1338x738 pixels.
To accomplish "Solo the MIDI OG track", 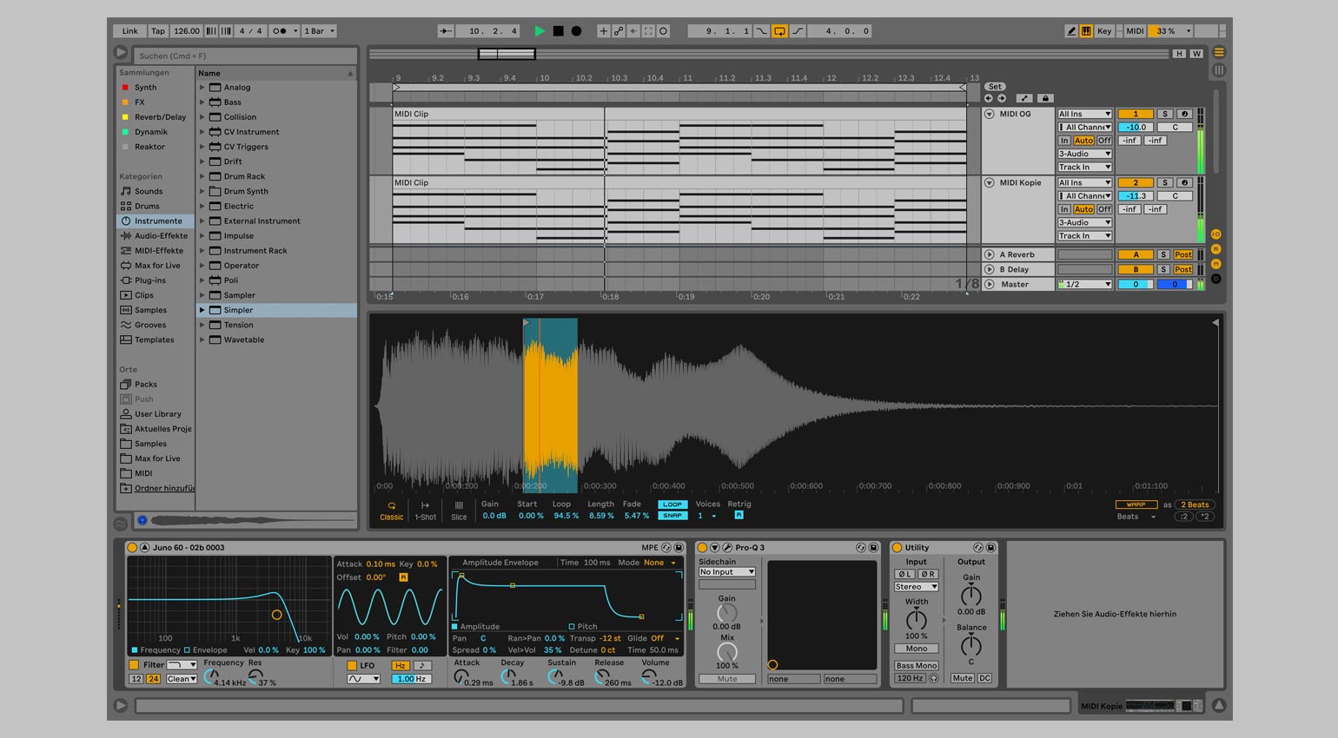I will coord(1165,114).
